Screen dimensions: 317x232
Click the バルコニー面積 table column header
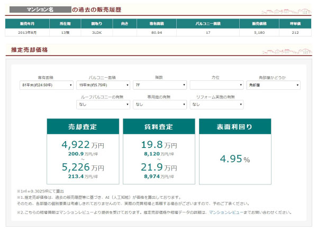208,24
